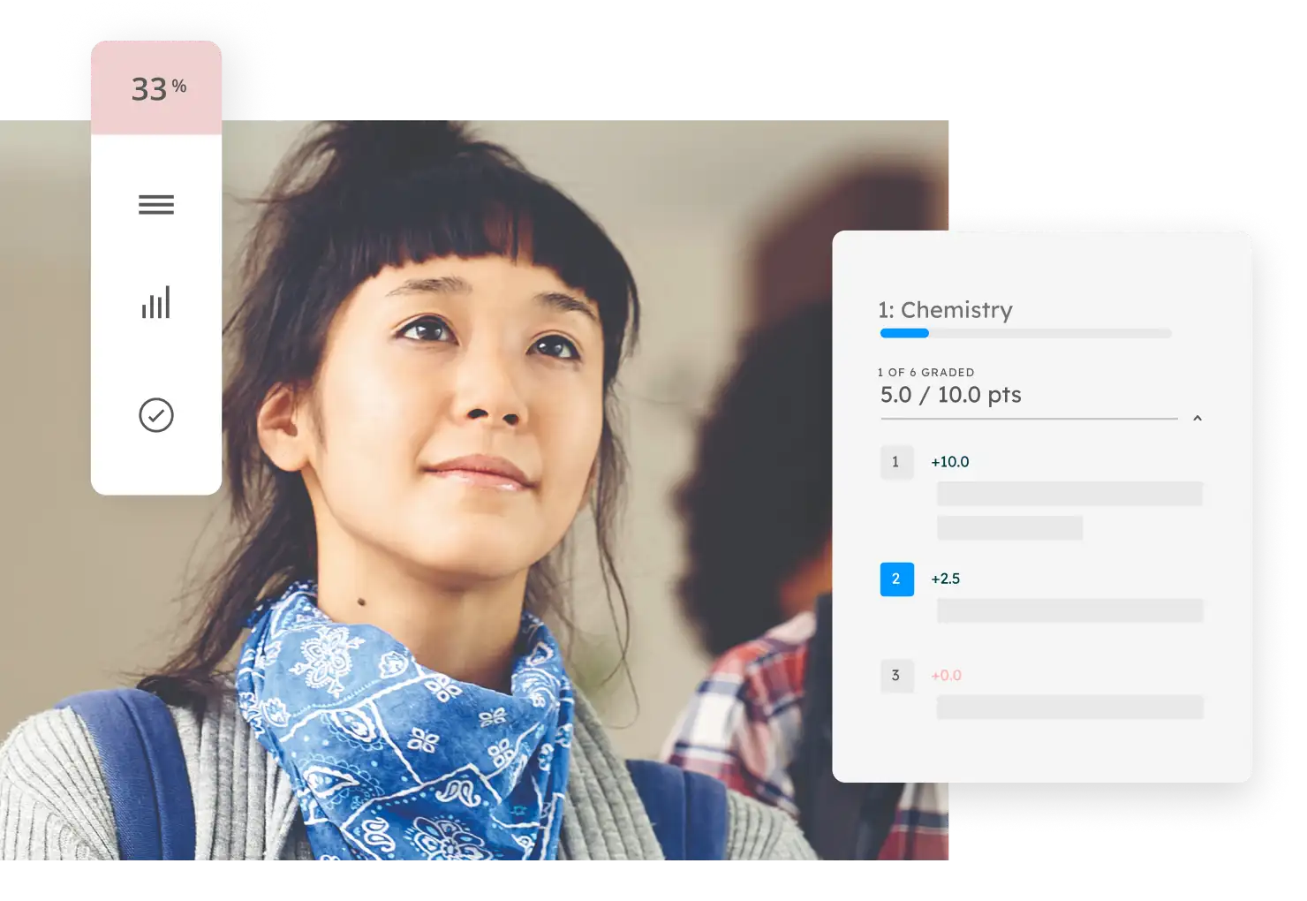The width and height of the screenshot is (1307, 901).
Task: Click the +10.0 points value
Action: [950, 462]
